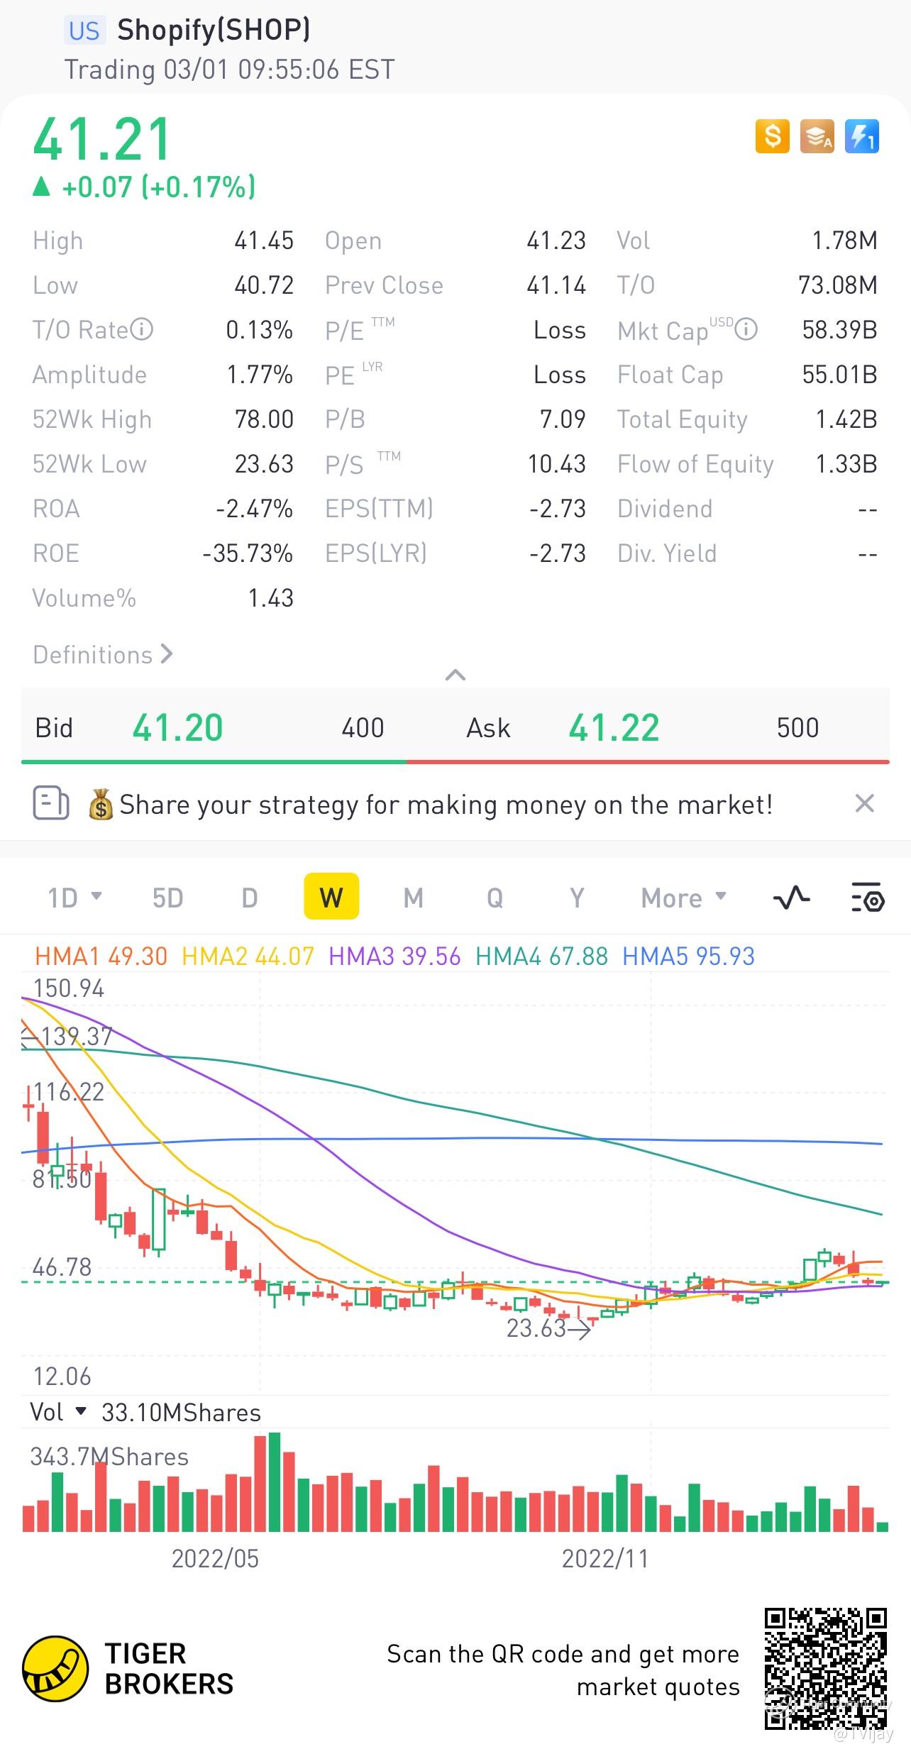Tap the HMA1 49.30 indicator label
911x1754 pixels.
tap(101, 956)
